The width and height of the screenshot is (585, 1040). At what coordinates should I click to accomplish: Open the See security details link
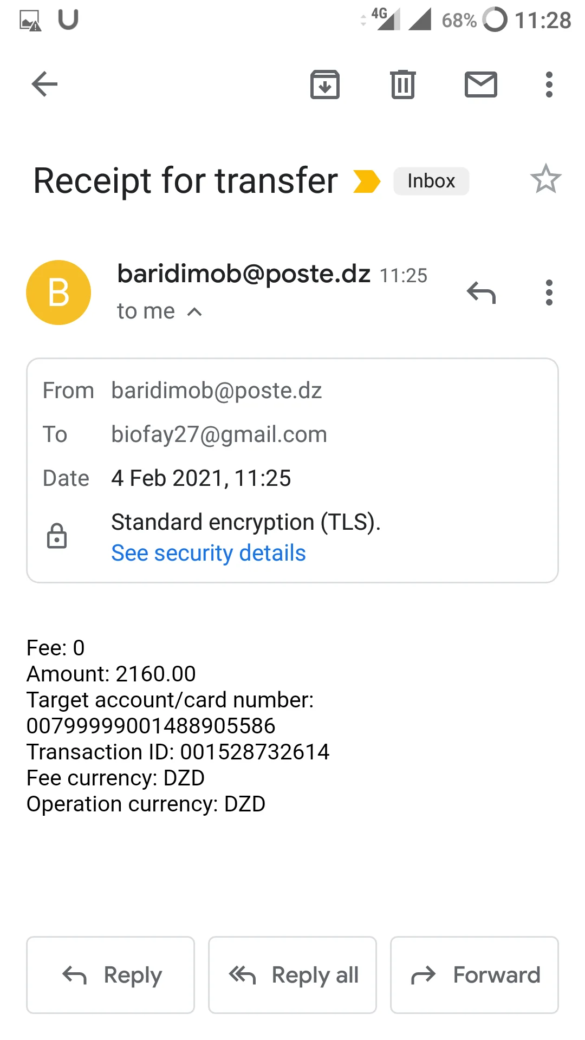click(x=209, y=553)
